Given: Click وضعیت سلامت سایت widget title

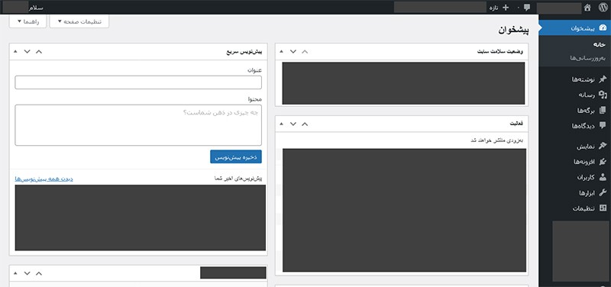Looking at the screenshot, I should [500, 51].
